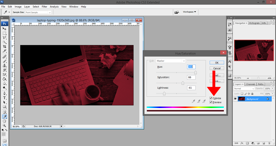Open the Sample Size dropdown
The width and height of the screenshot is (276, 146).
pos(38,12)
